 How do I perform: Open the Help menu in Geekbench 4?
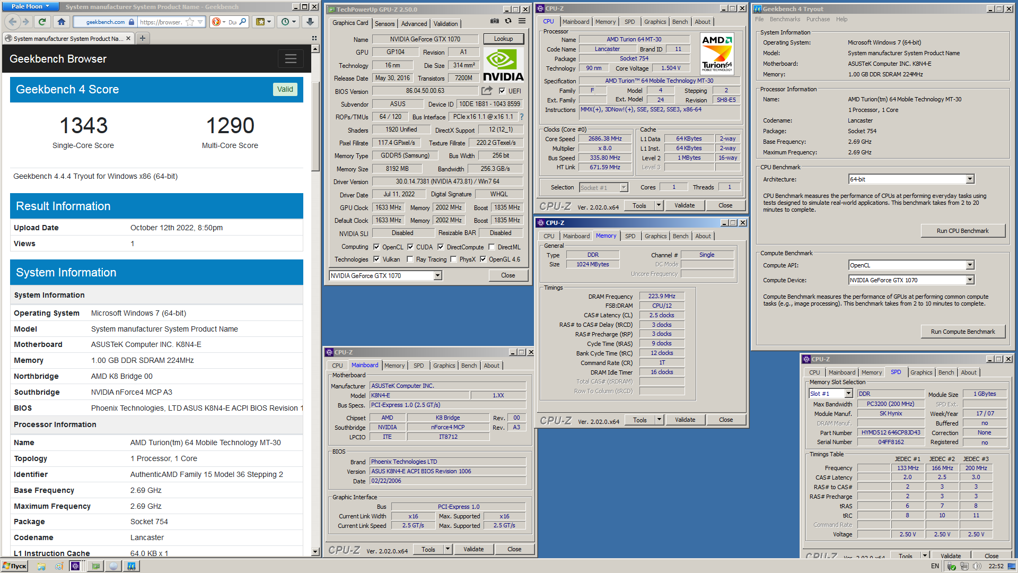click(x=841, y=19)
